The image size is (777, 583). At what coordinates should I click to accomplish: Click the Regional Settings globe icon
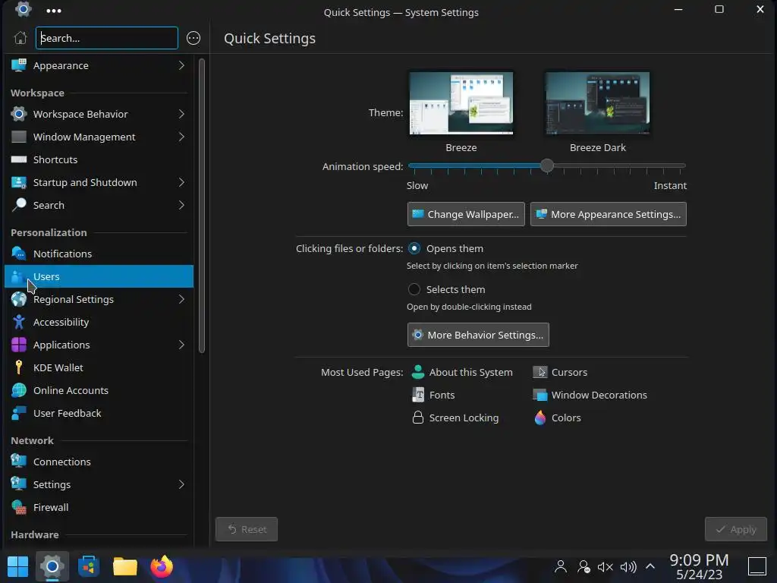coord(19,299)
